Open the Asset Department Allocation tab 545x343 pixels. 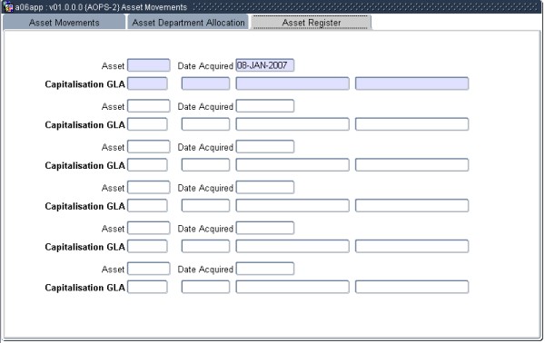(x=188, y=23)
